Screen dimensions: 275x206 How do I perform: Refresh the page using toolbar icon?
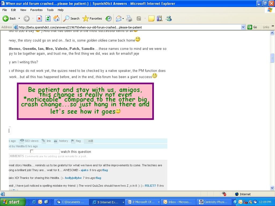tap(48, 19)
